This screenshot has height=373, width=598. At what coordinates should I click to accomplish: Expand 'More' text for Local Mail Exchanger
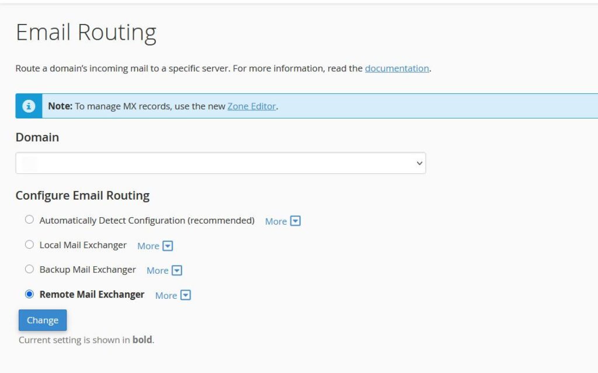[x=148, y=246]
